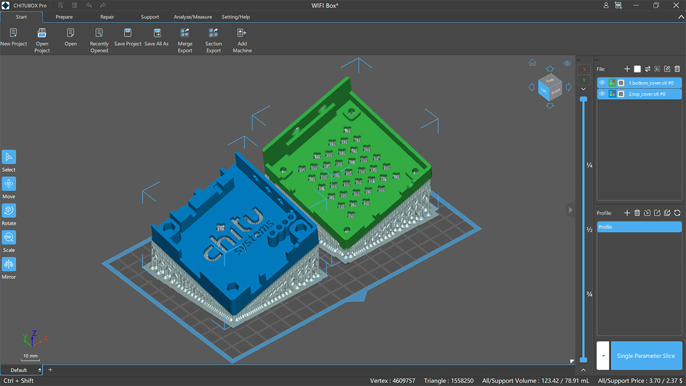Toggle visibility of 2.top_cover.stl
Image resolution: width=686 pixels, height=386 pixels.
[602, 94]
